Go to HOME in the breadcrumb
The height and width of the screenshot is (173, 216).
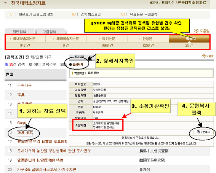pos(154,3)
